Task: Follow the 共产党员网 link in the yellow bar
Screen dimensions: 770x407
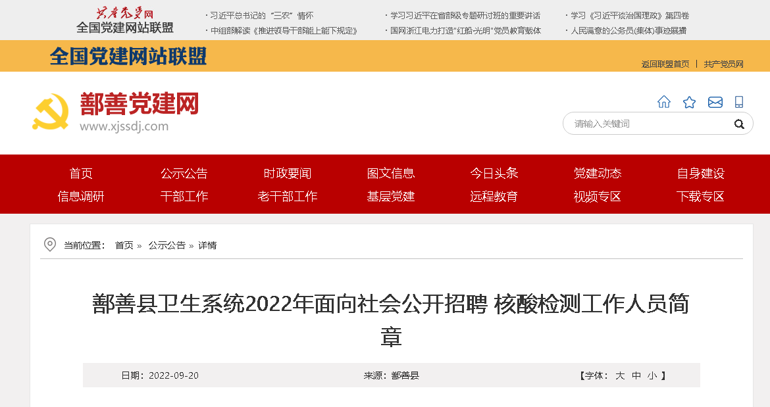Action: [x=723, y=64]
